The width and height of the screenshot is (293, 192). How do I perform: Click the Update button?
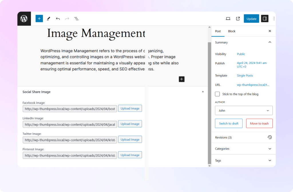tap(251, 19)
